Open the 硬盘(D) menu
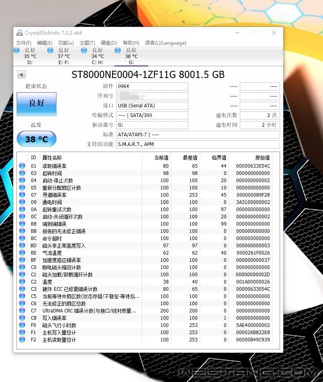The image size is (323, 382). point(109,43)
